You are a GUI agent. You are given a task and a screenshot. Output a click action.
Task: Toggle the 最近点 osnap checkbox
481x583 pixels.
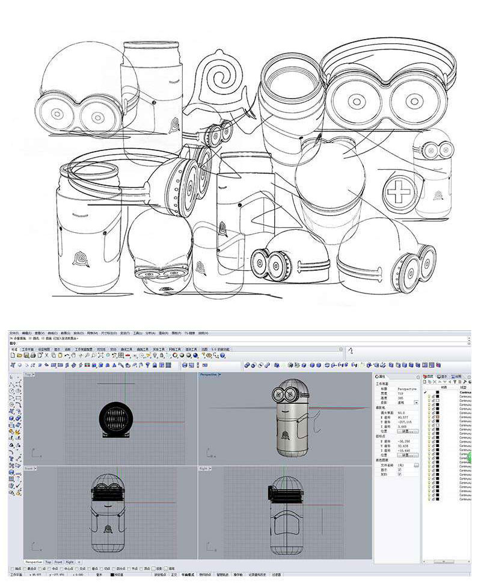click(x=25, y=569)
